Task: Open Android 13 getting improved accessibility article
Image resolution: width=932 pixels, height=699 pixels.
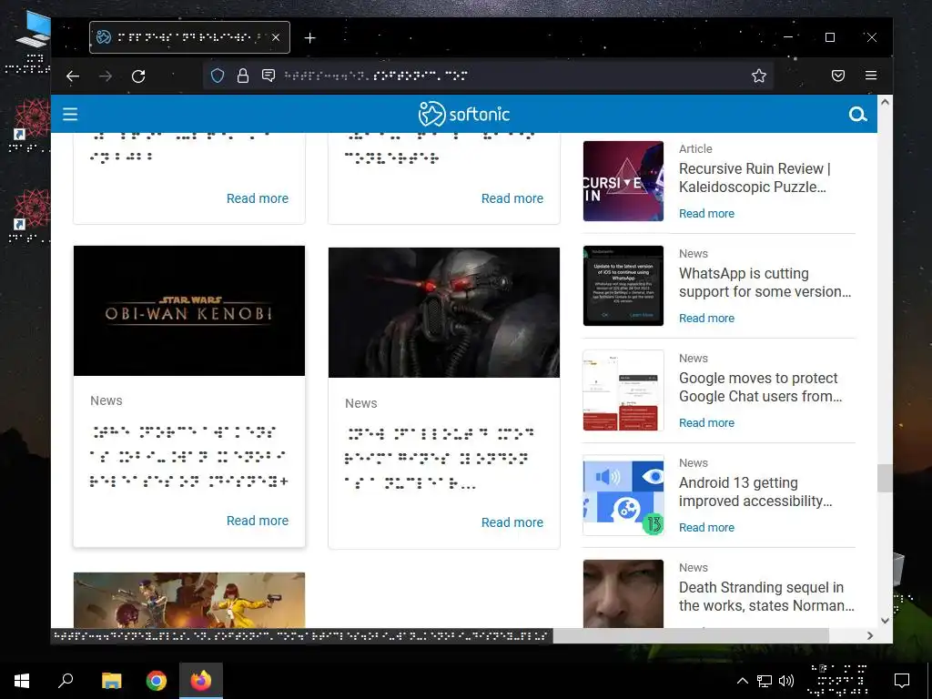Action: 755,491
